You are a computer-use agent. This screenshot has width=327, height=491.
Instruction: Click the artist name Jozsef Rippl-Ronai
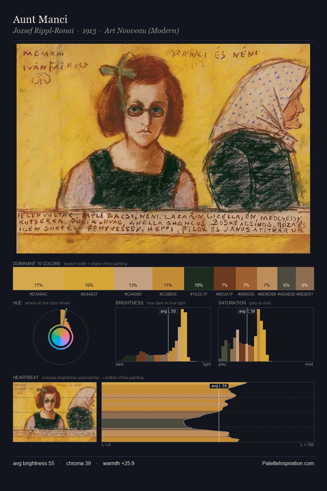click(x=43, y=31)
